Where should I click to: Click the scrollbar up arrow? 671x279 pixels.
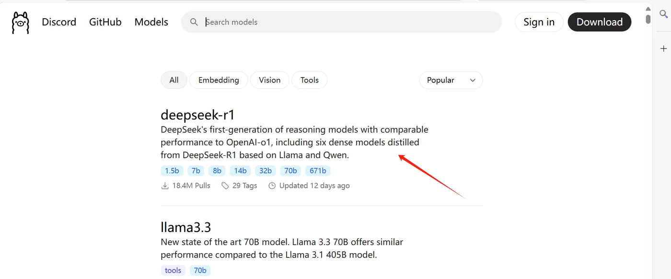tap(648, 9)
